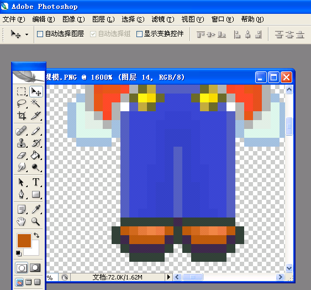Select the Move tool in toolbox
Screen dimensions: 311x290
(36, 92)
